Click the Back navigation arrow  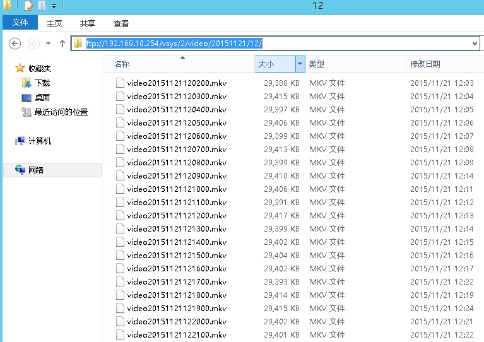coord(15,44)
